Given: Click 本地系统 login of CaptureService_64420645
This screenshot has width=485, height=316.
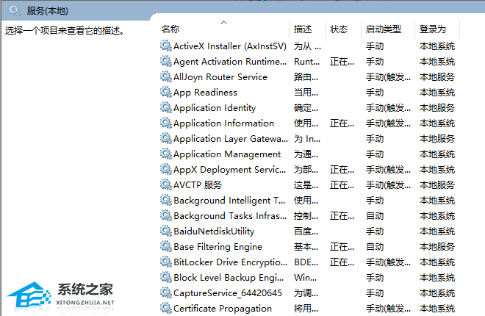Looking at the screenshot, I should [437, 292].
